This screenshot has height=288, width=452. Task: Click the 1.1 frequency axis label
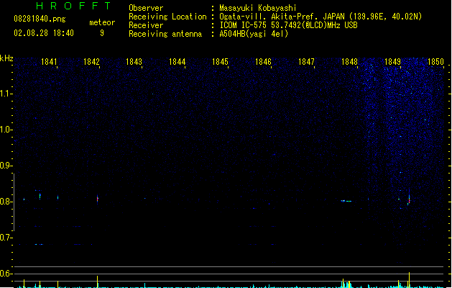(6, 94)
